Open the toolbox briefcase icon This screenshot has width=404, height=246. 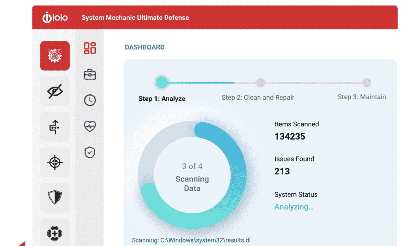coord(90,74)
